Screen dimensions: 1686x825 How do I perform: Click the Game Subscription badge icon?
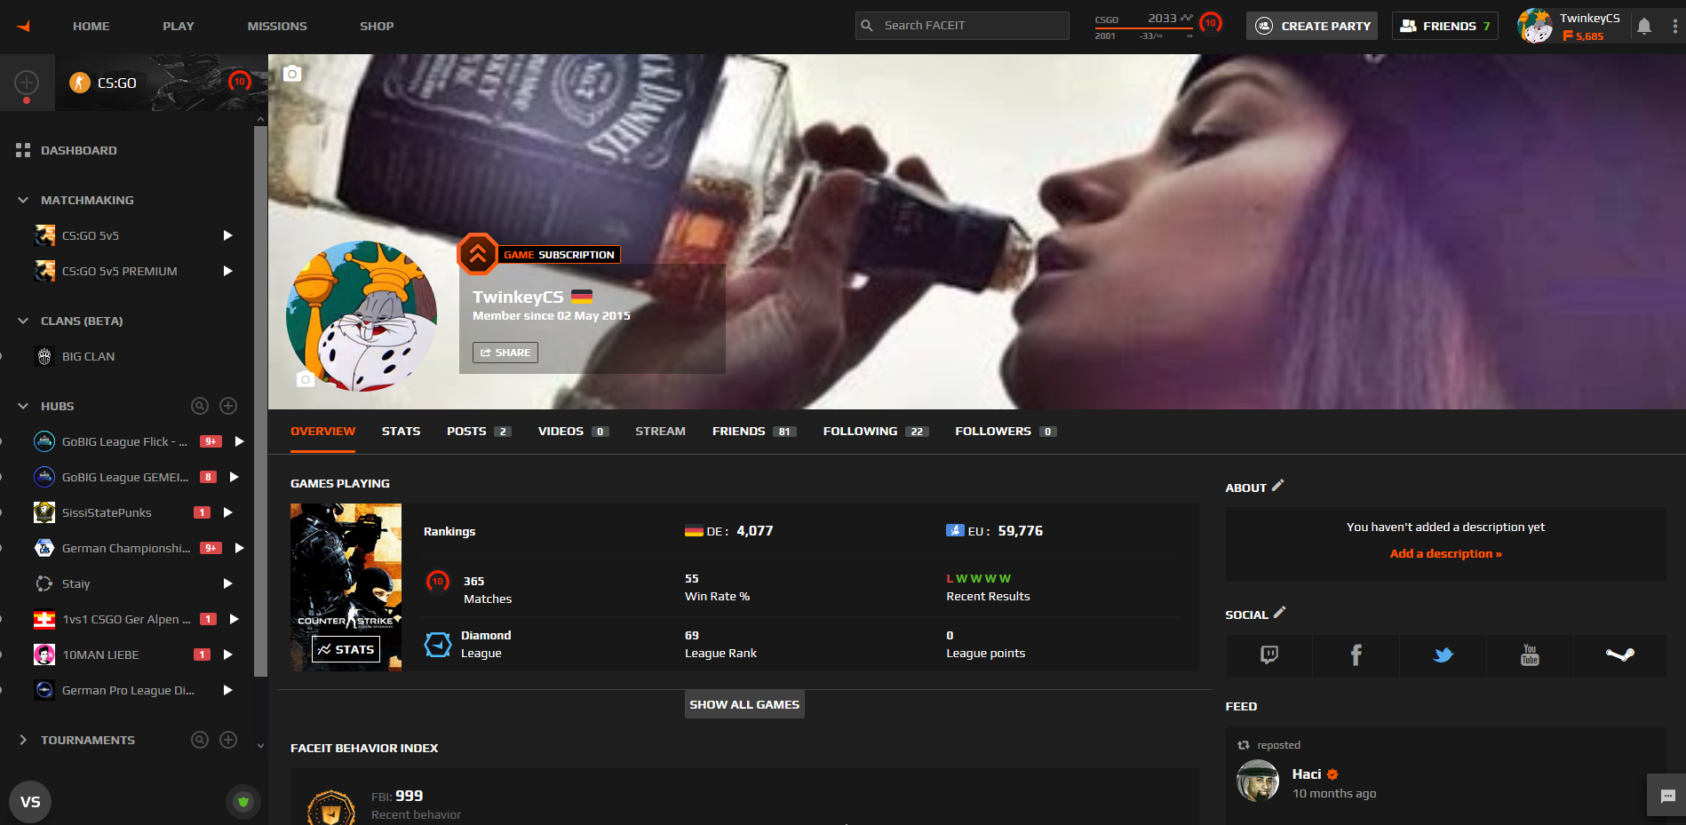click(477, 255)
